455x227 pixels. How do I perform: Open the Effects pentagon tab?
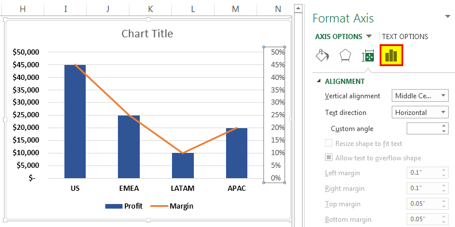click(345, 55)
